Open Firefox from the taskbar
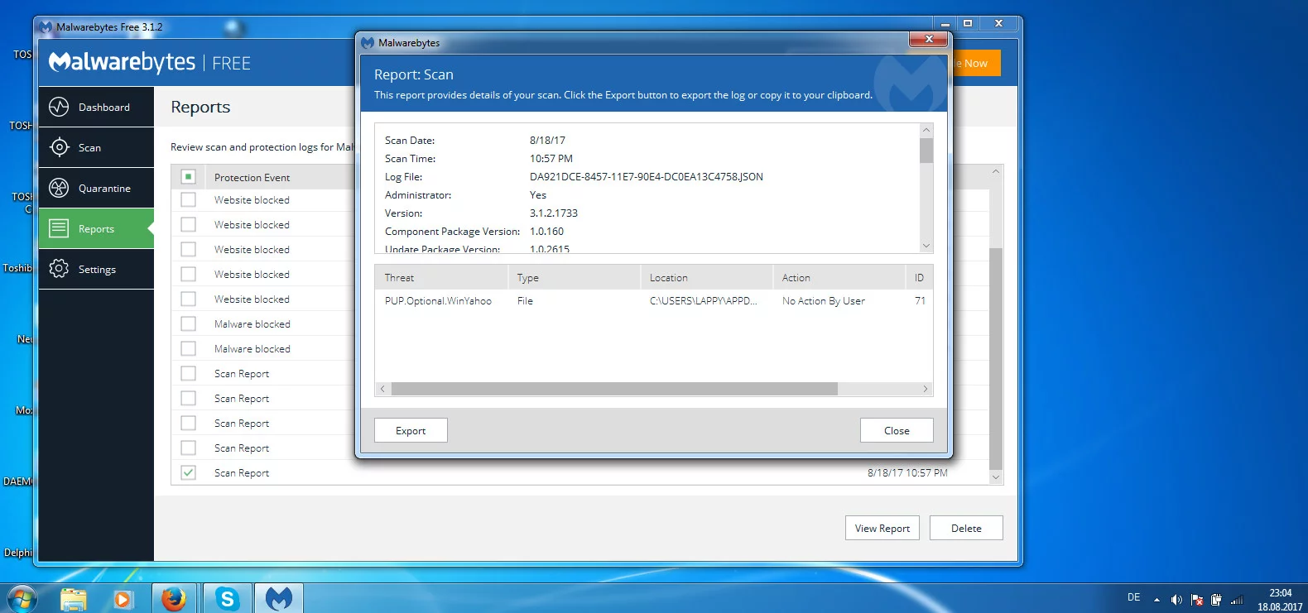 tap(174, 598)
